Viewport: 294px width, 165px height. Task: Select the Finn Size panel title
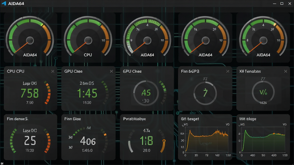click(x=73, y=119)
